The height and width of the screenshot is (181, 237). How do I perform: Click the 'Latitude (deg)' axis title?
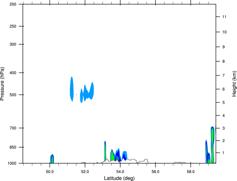(x=119, y=178)
